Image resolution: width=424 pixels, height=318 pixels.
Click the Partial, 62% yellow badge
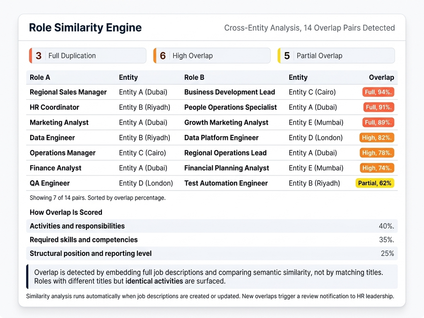point(375,183)
